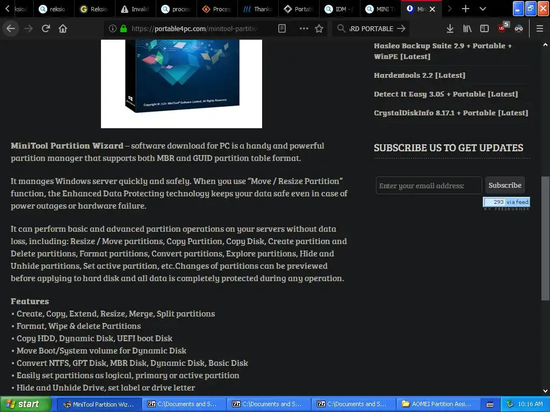Open the uBlock Origin extension icon
This screenshot has width=550, height=412.
pos(503,27)
